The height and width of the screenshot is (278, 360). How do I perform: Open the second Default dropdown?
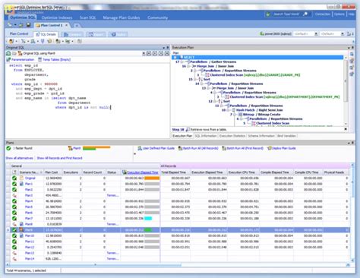(x=343, y=33)
